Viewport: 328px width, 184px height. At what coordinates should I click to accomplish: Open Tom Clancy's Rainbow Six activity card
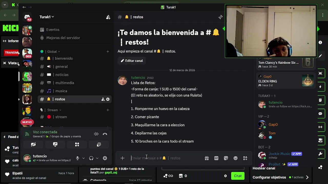coord(286,63)
